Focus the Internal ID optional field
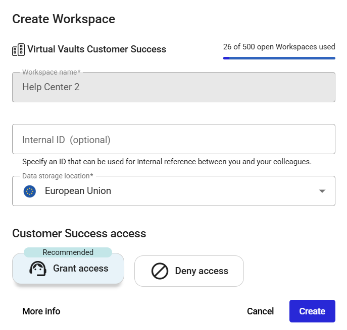Screen dimensions: 347x330 [174, 139]
